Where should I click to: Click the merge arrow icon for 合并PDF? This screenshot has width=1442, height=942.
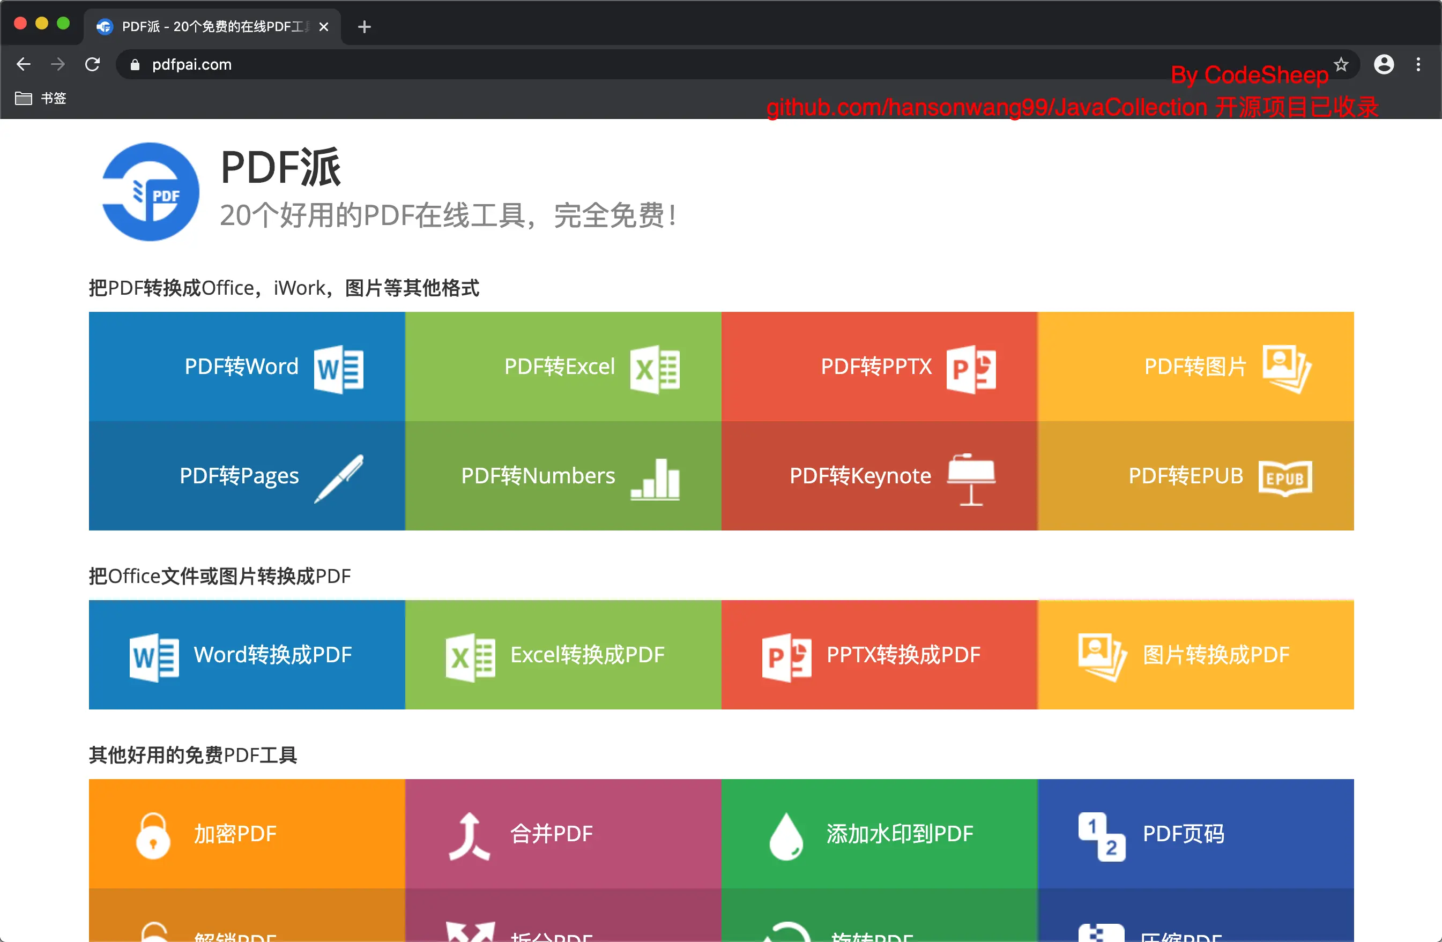tap(469, 835)
